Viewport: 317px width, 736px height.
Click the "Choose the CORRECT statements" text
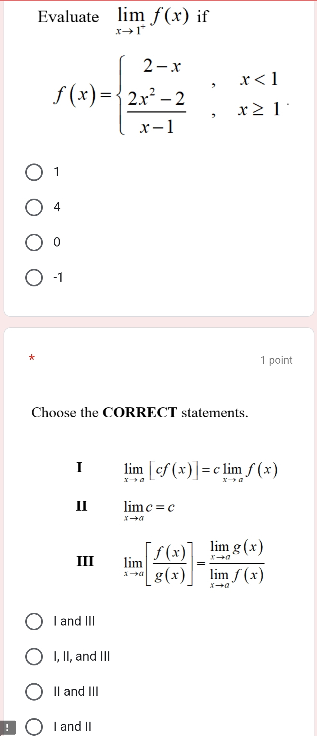(x=140, y=413)
